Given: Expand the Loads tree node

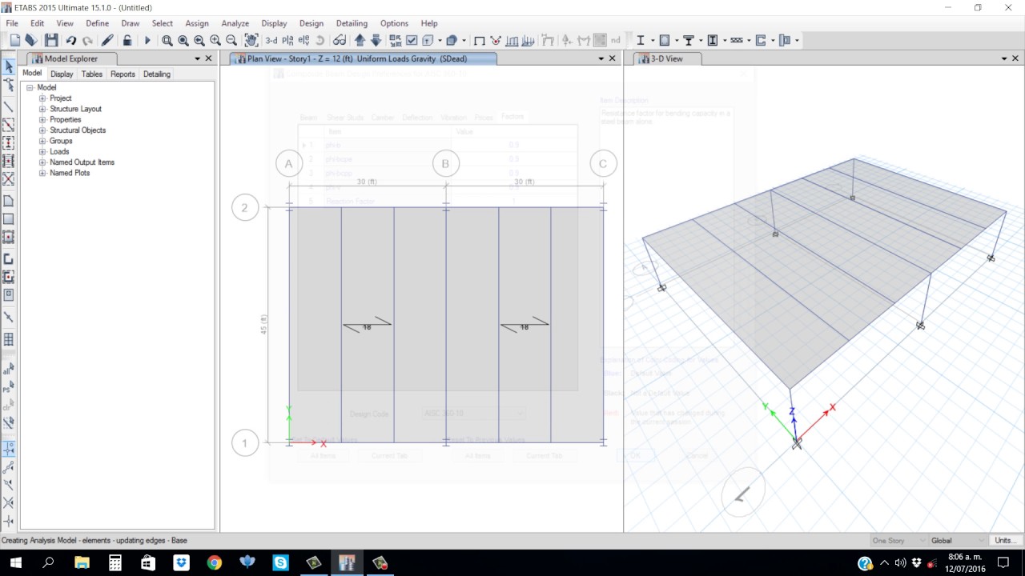Looking at the screenshot, I should [43, 151].
